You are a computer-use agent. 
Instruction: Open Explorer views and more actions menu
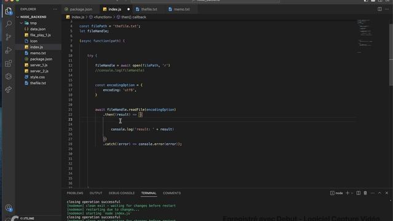click(x=55, y=9)
